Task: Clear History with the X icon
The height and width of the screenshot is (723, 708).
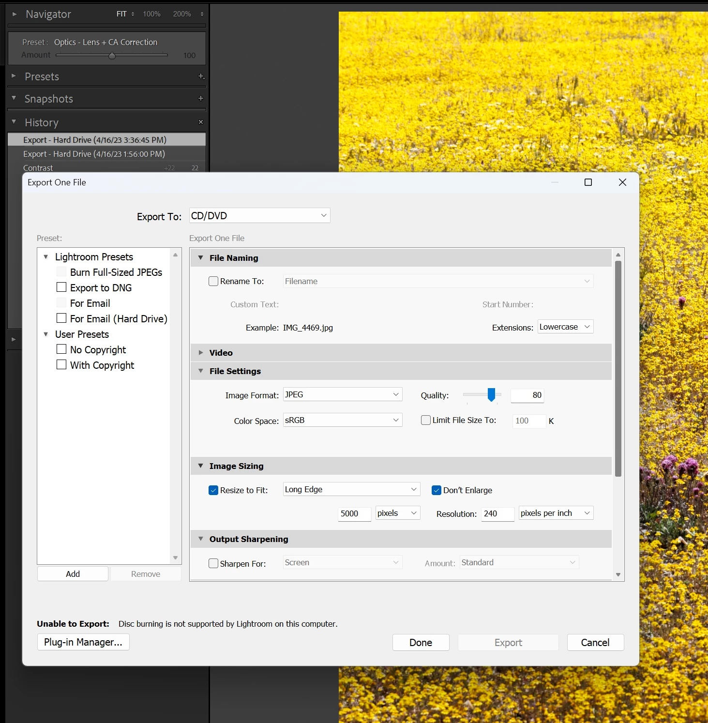Action: point(201,122)
